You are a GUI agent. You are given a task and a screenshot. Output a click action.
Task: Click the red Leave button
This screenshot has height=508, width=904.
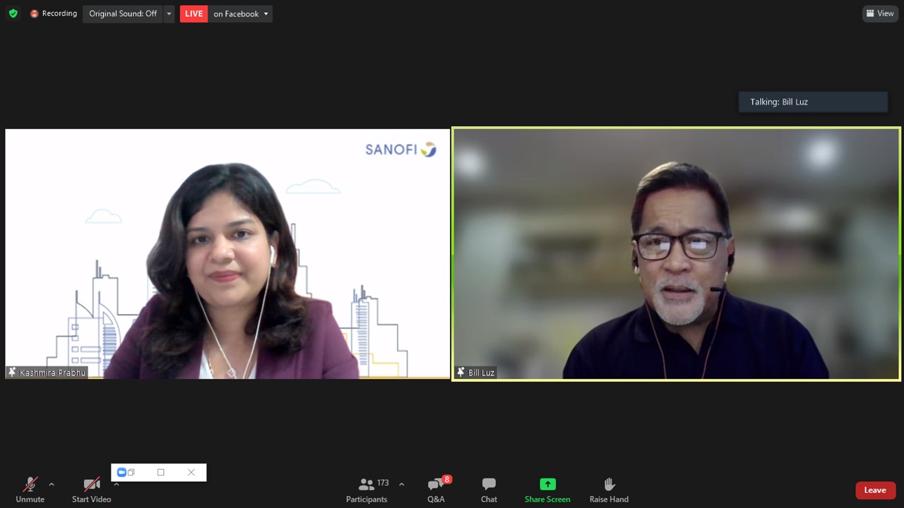(875, 490)
